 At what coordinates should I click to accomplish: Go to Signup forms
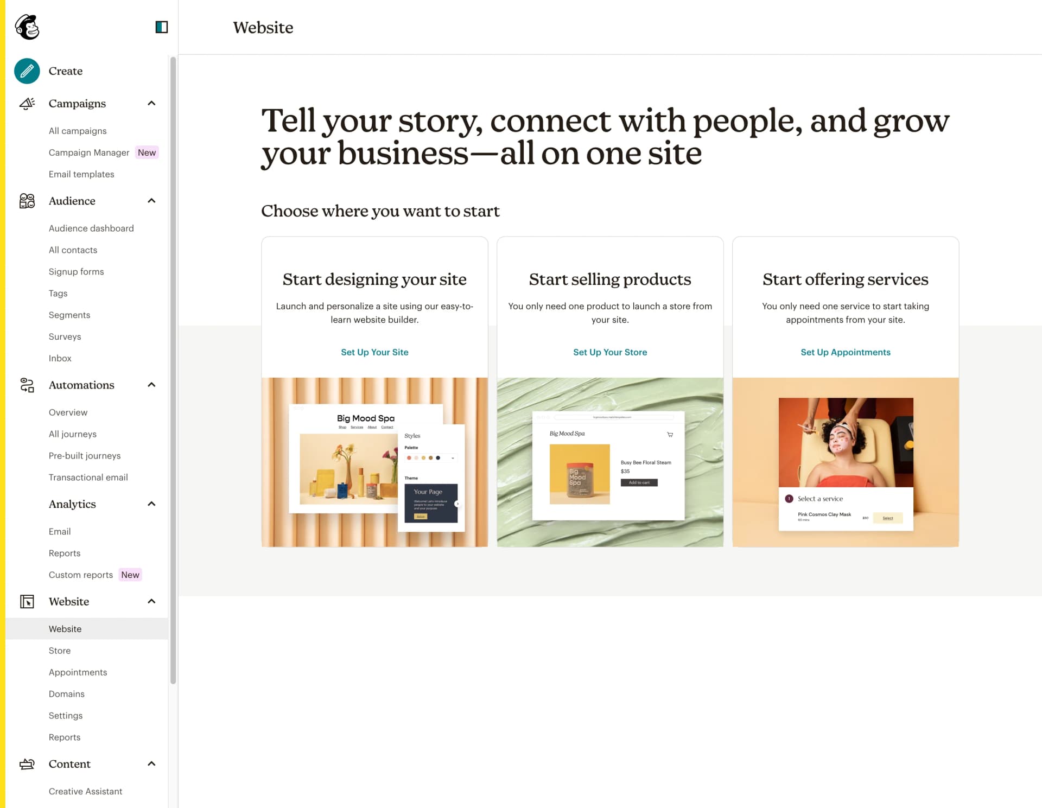click(x=76, y=272)
